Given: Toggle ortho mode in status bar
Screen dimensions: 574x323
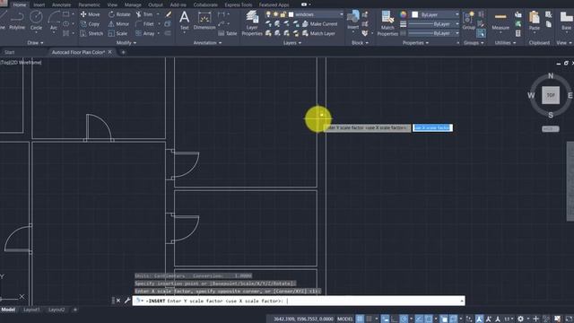Looking at the screenshot, I should 395,319.
